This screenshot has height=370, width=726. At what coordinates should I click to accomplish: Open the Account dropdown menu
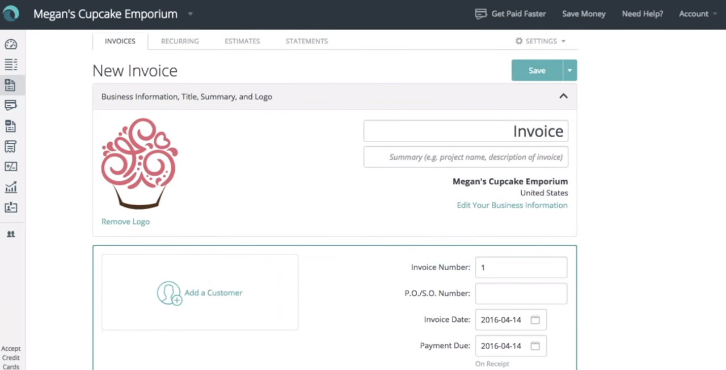click(698, 14)
